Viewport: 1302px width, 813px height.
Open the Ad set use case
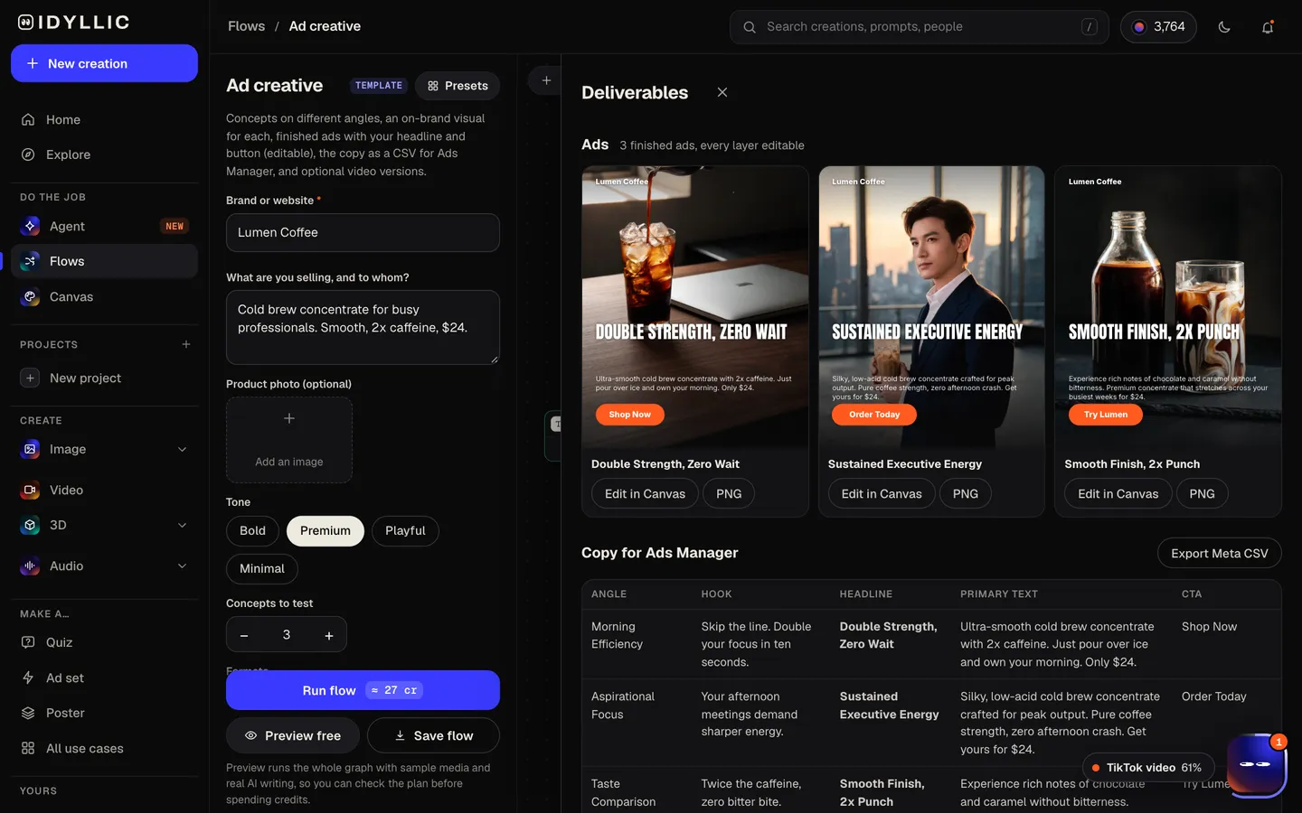coord(104,677)
